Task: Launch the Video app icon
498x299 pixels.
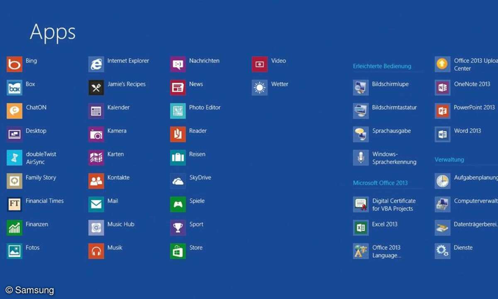Action: pos(260,64)
